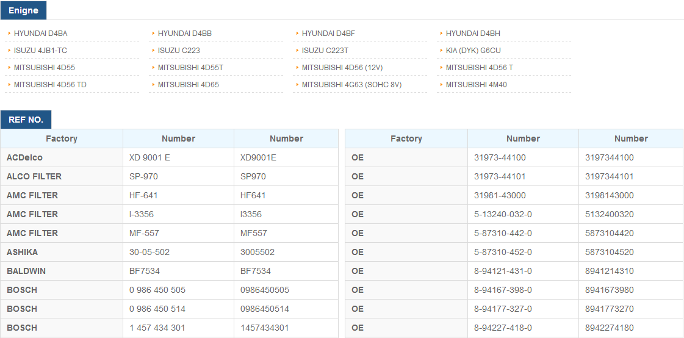The width and height of the screenshot is (684, 338).
Task: Select number 1 457 434 301
Action: [157, 328]
